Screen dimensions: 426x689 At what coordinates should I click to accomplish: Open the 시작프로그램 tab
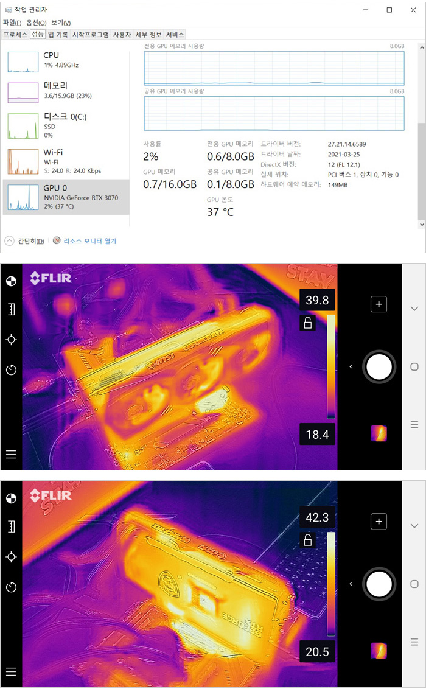coord(91,34)
